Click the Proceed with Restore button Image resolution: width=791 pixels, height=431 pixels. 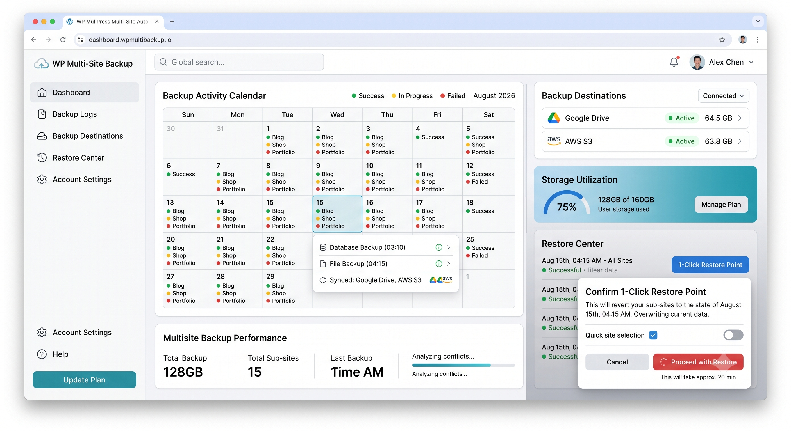tap(698, 362)
